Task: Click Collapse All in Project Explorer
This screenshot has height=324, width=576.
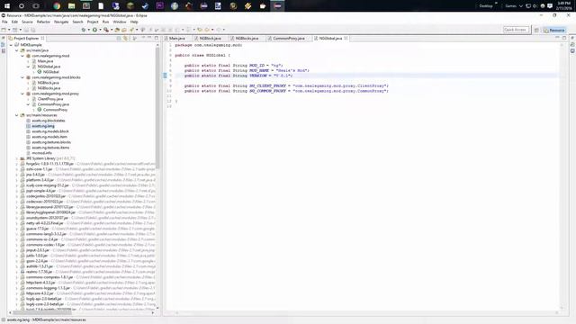Action: click(119, 38)
